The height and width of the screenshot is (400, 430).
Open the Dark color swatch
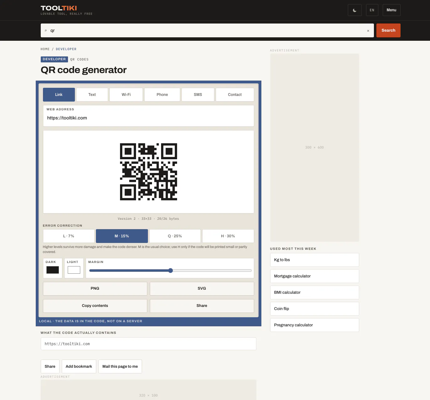pos(53,270)
